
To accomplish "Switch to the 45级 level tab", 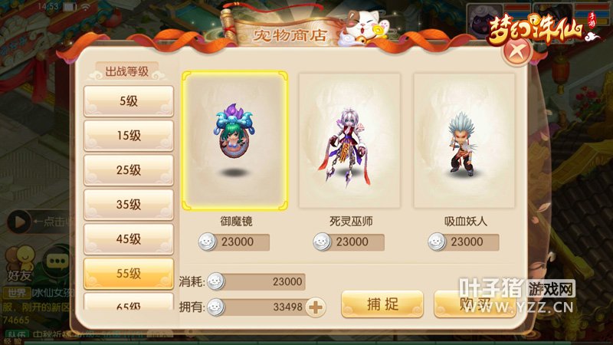I will pyautogui.click(x=129, y=239).
